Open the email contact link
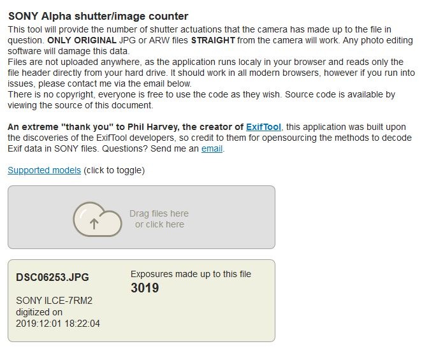This screenshot has width=422, height=351. [x=212, y=149]
